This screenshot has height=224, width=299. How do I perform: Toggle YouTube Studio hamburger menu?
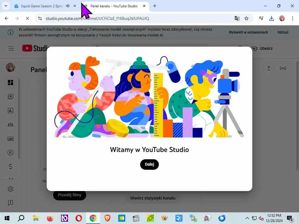point(11,49)
